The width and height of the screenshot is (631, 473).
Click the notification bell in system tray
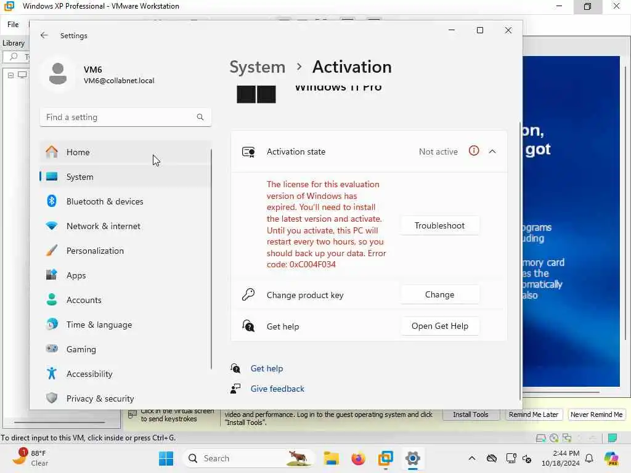pyautogui.click(x=589, y=458)
